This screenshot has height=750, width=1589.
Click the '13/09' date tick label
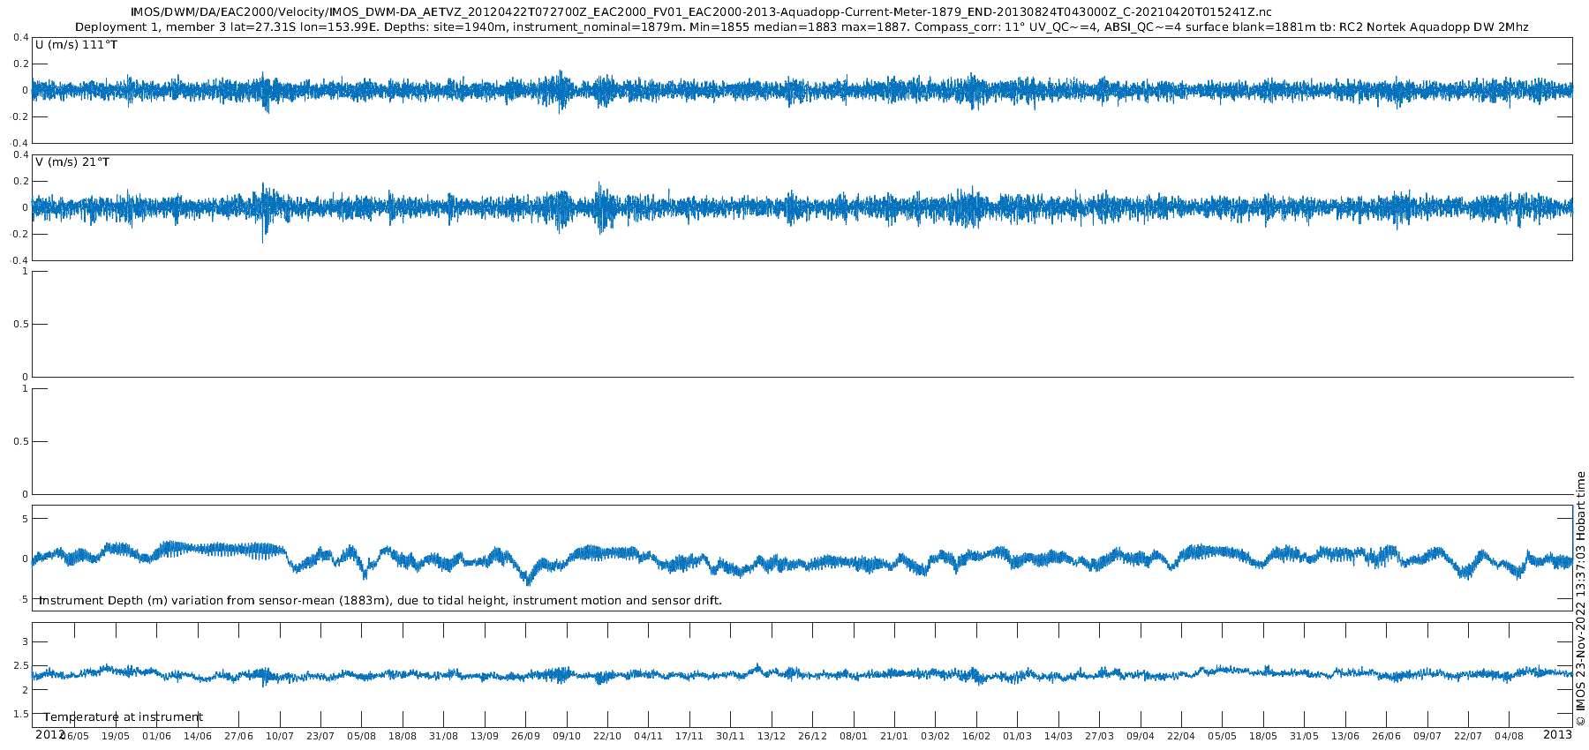tap(485, 736)
